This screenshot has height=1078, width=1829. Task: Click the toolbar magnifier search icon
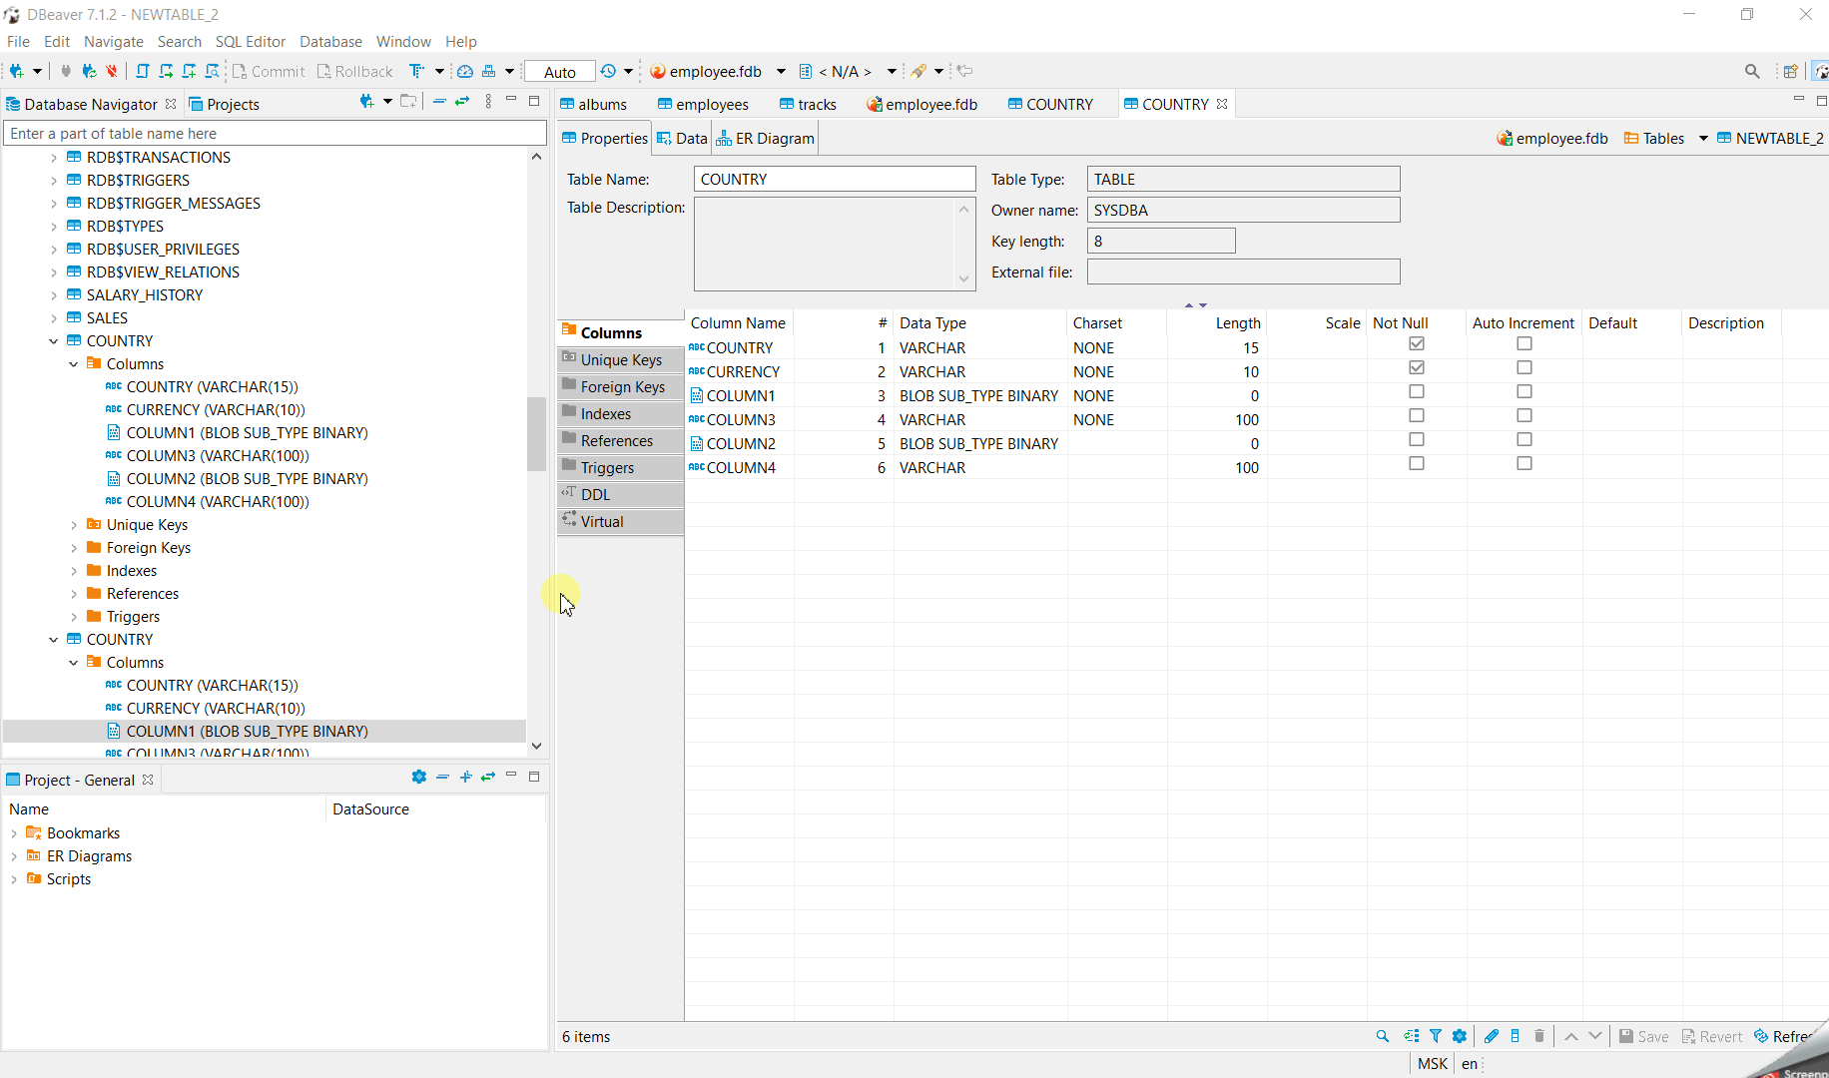point(1752,71)
